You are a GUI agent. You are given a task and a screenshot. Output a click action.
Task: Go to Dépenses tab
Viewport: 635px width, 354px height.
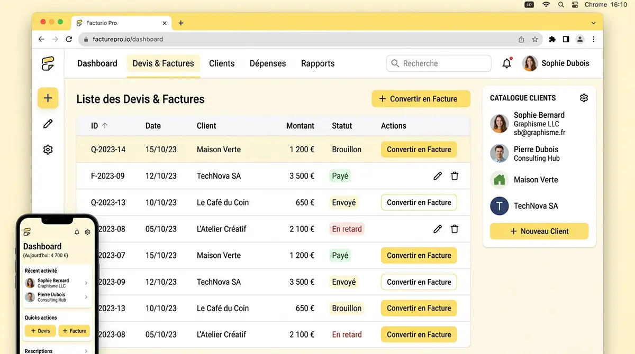coord(268,63)
